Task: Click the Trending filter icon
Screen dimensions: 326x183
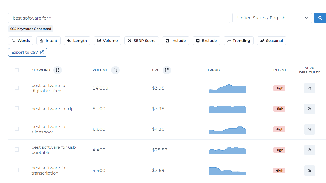Action: point(238,41)
